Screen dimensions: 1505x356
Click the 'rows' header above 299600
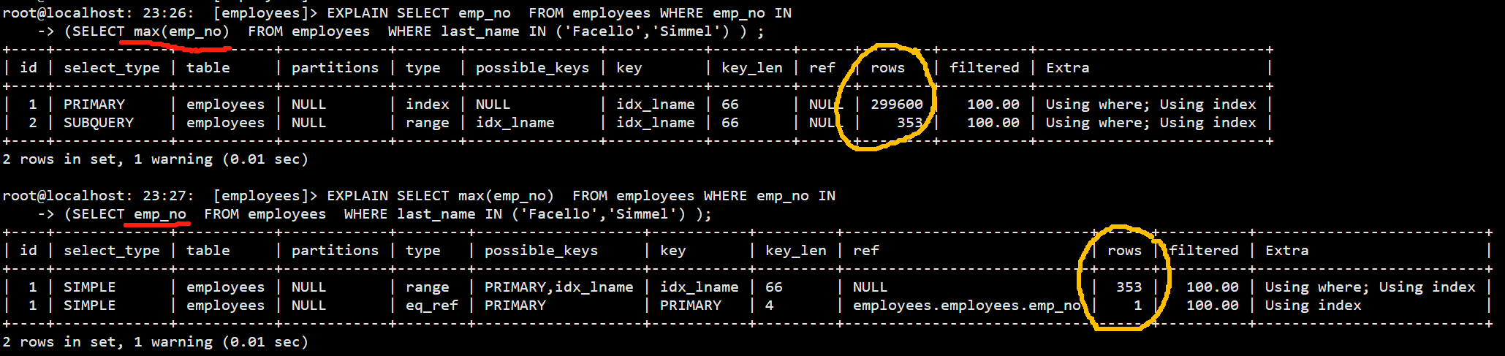[888, 68]
